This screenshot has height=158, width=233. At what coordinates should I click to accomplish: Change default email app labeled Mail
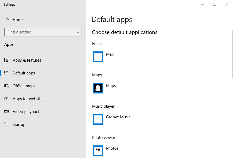coord(110,54)
